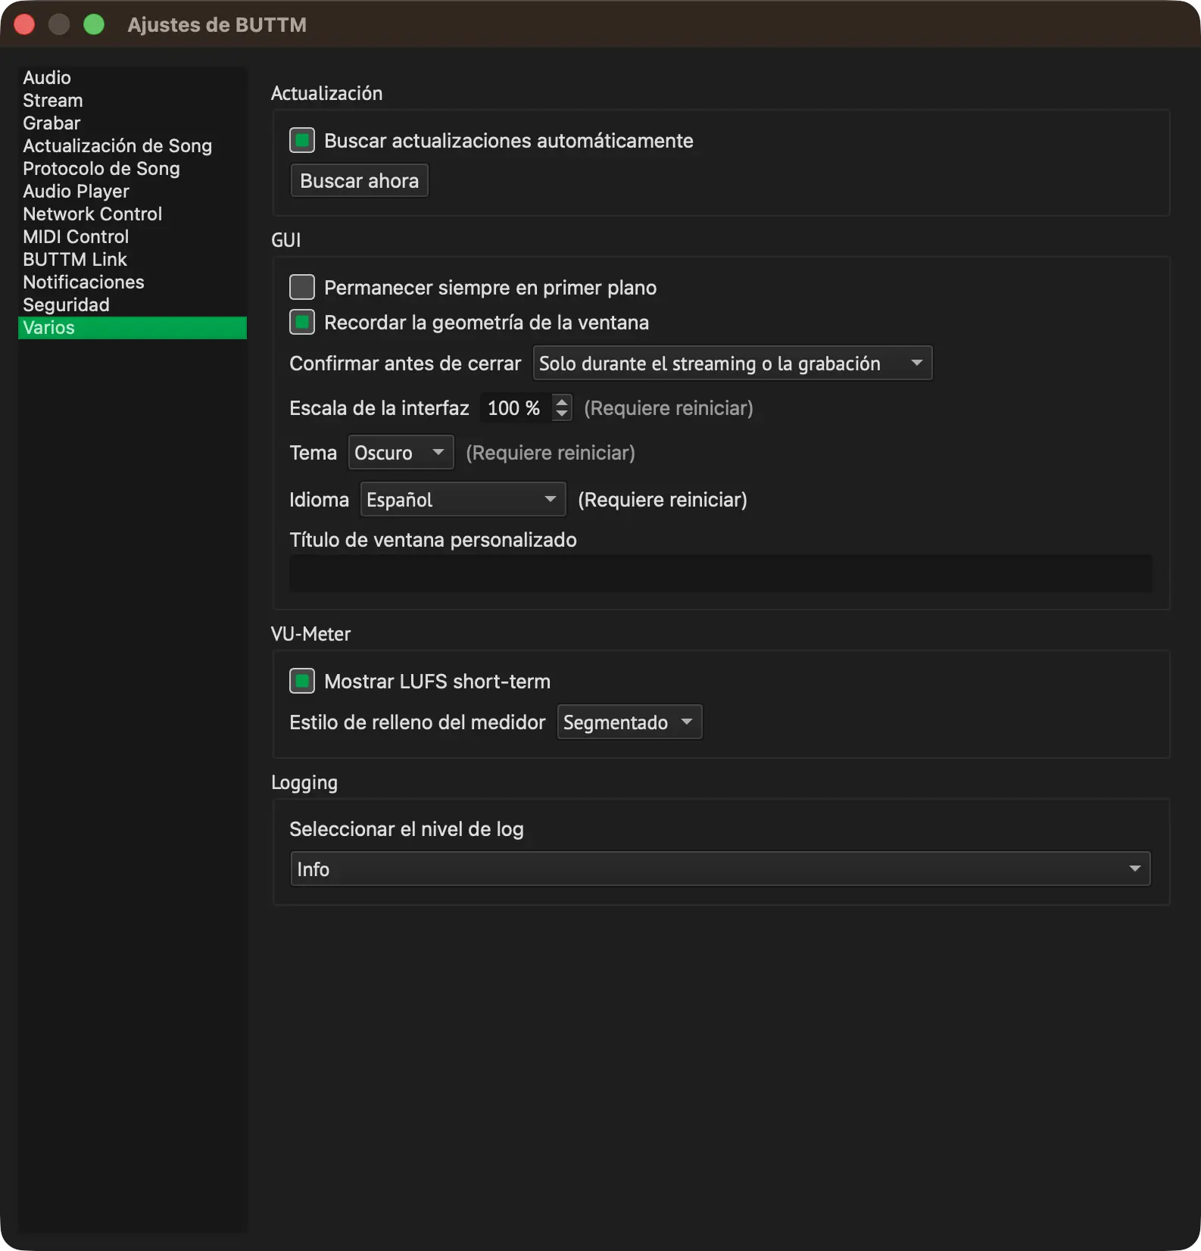The height and width of the screenshot is (1251, 1201).
Task: Open Estilo de relleno Segmentado dropdown
Action: (629, 722)
